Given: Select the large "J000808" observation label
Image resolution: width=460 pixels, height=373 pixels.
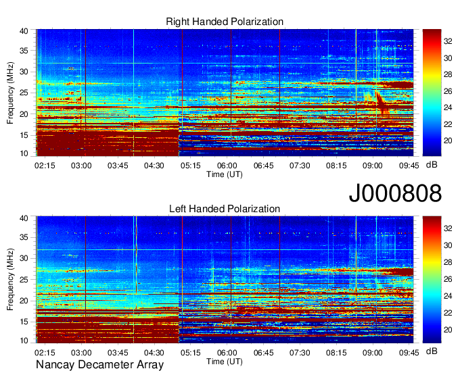Looking at the screenshot, I should (x=395, y=193).
